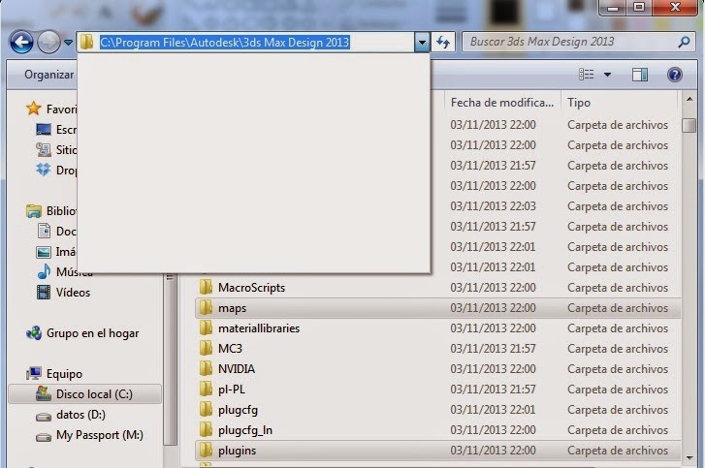
Task: Open the Vídeos library
Action: point(63,293)
